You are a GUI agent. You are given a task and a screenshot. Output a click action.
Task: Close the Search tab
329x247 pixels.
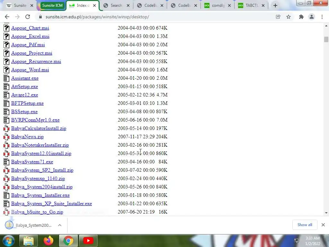(128, 5)
